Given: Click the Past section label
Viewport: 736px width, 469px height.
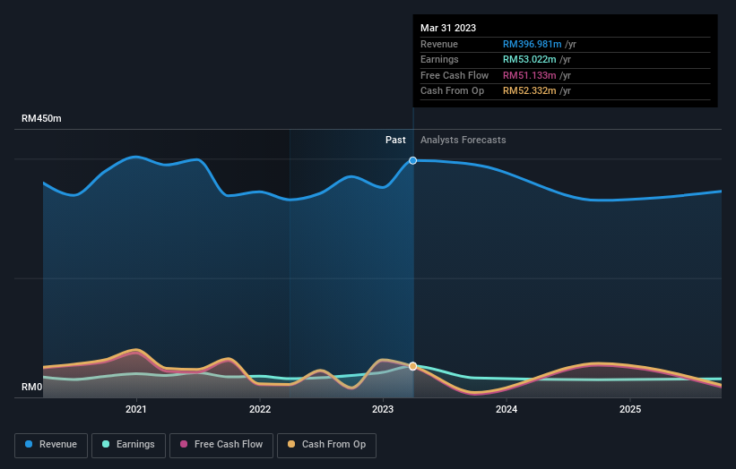Looking at the screenshot, I should pyautogui.click(x=395, y=141).
